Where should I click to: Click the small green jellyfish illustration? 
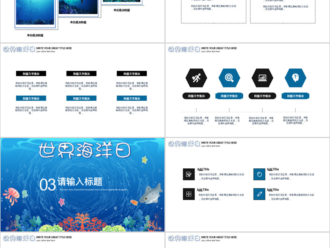(x=25, y=194)
